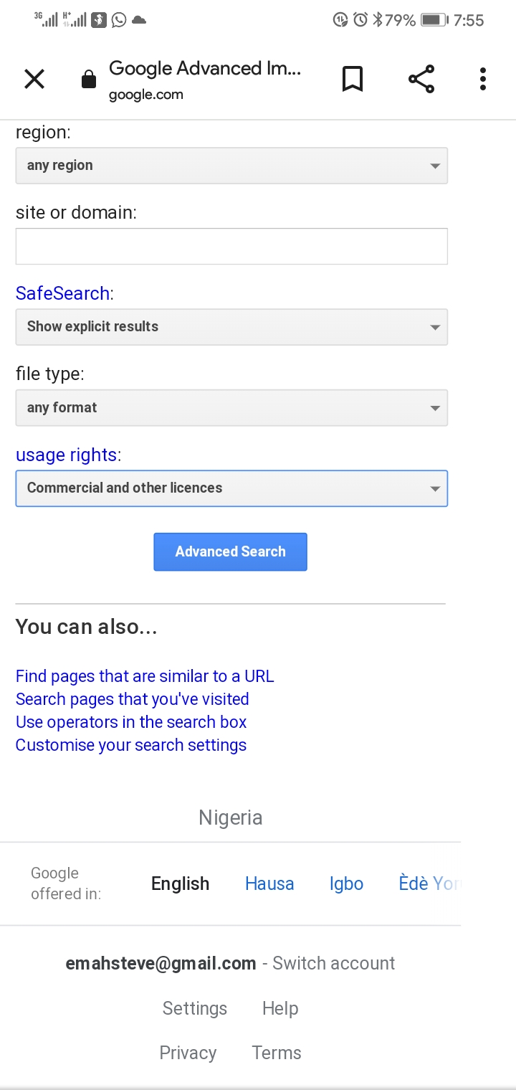Tap the battery icon in status bar
516x1090 pixels.
pyautogui.click(x=434, y=20)
